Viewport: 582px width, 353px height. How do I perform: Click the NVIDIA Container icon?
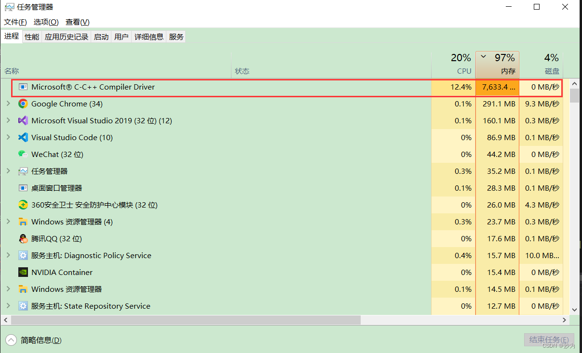point(23,272)
